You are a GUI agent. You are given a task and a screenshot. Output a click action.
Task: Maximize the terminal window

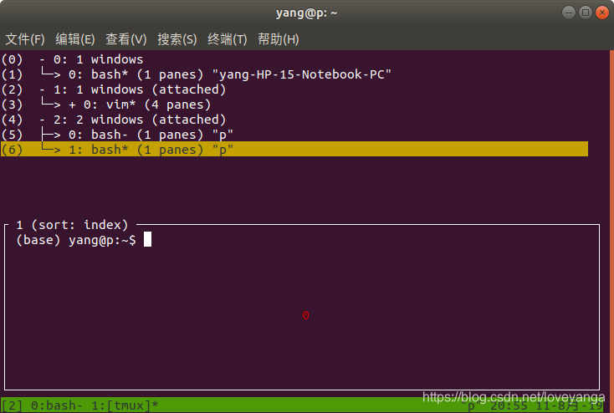pyautogui.click(x=586, y=13)
